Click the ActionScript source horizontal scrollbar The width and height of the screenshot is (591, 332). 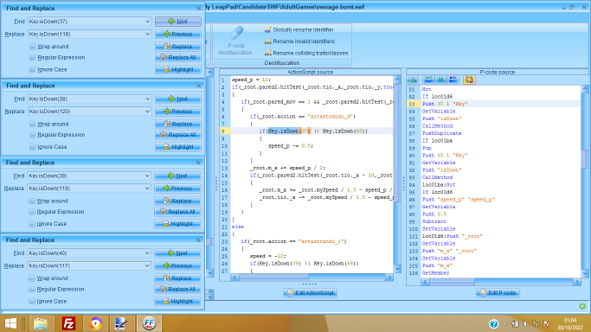pos(312,278)
